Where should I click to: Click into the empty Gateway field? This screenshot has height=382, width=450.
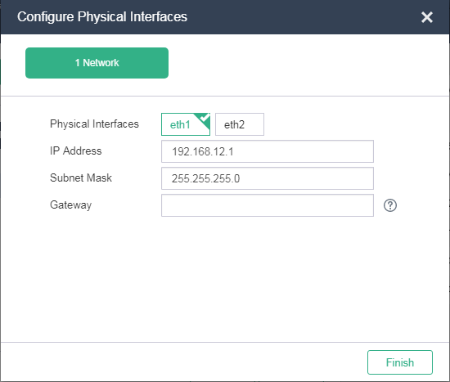268,205
